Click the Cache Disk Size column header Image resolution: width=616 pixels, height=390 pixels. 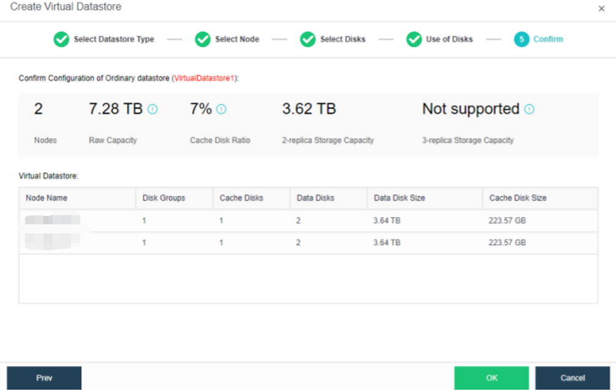(518, 198)
